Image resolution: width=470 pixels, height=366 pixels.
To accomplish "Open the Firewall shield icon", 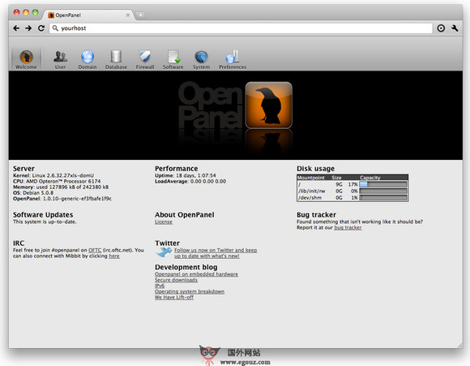I will (x=145, y=57).
